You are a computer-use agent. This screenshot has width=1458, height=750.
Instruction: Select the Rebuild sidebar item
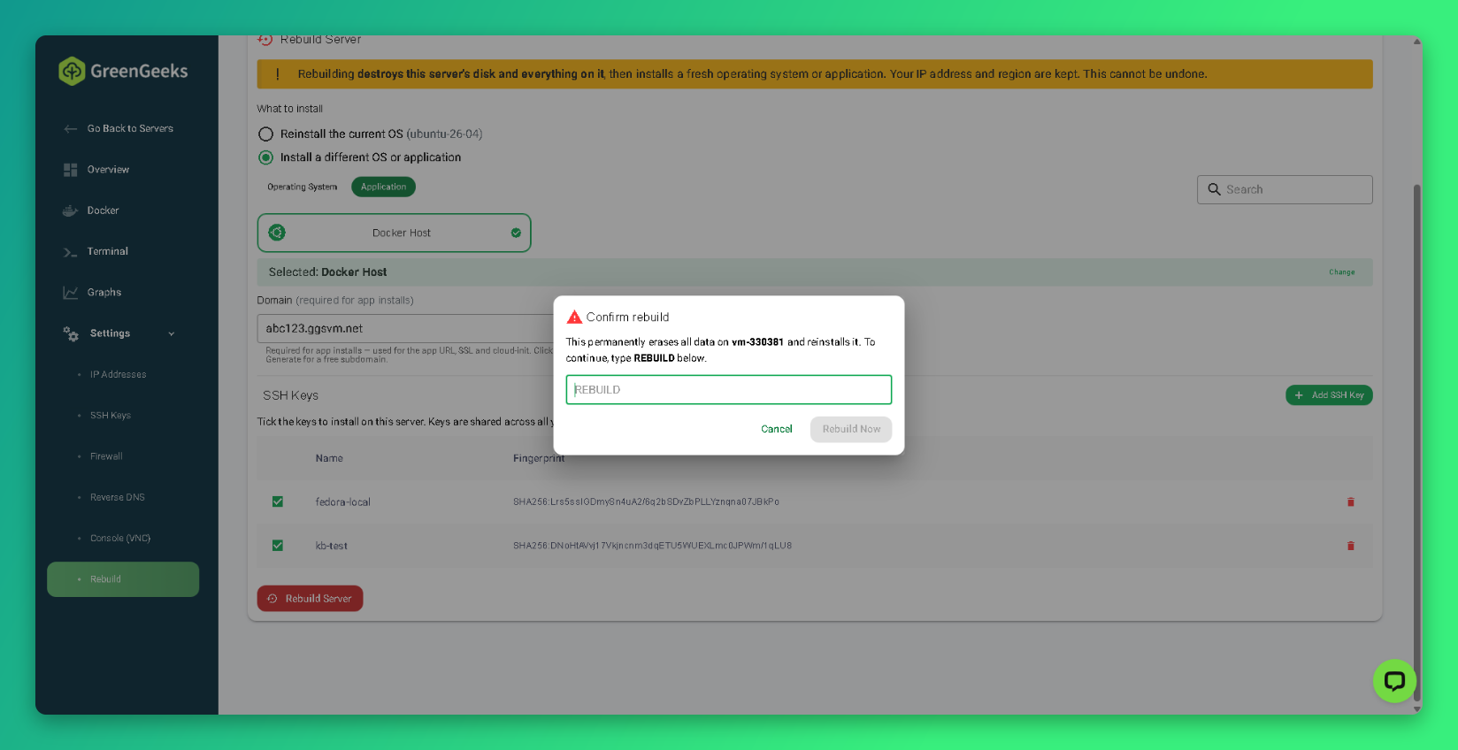tap(123, 579)
